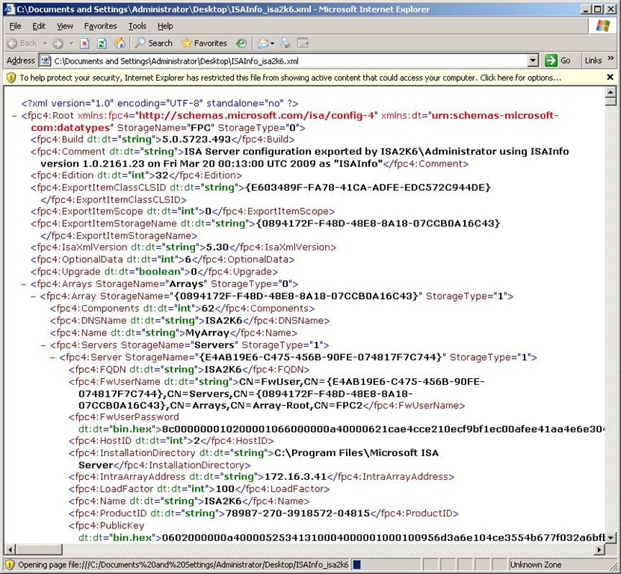Viewport: 621px width, 574px height.
Task: Click the horizontal scrollbar thumb
Action: [39, 549]
